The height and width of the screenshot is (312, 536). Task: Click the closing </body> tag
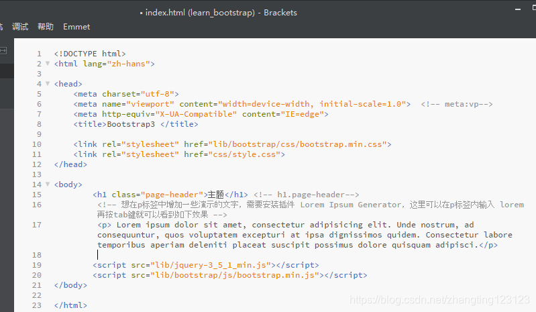pyautogui.click(x=70, y=285)
